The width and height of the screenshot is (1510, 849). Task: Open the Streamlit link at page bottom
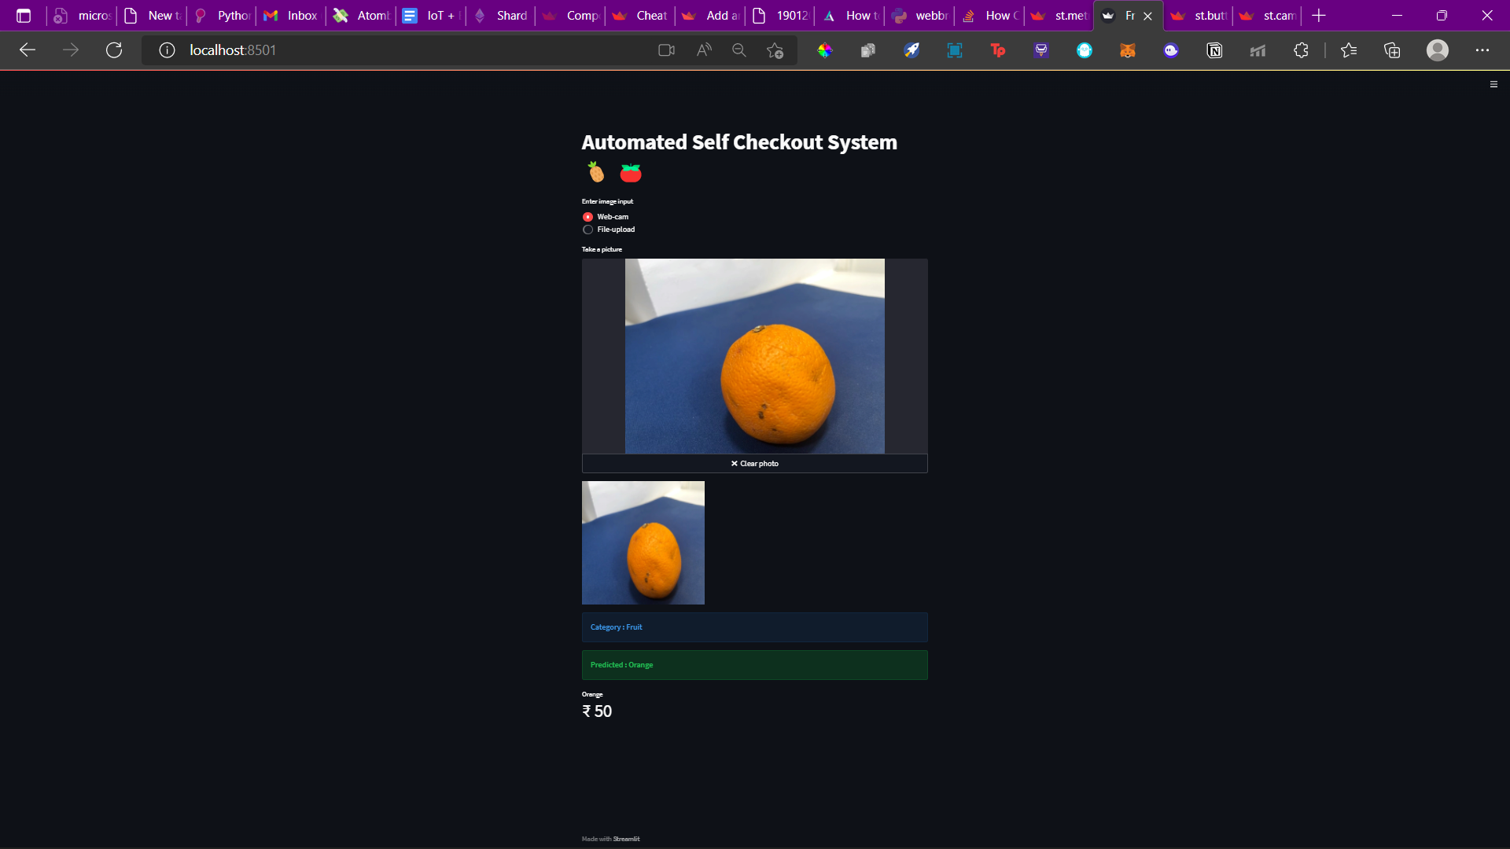pos(625,839)
